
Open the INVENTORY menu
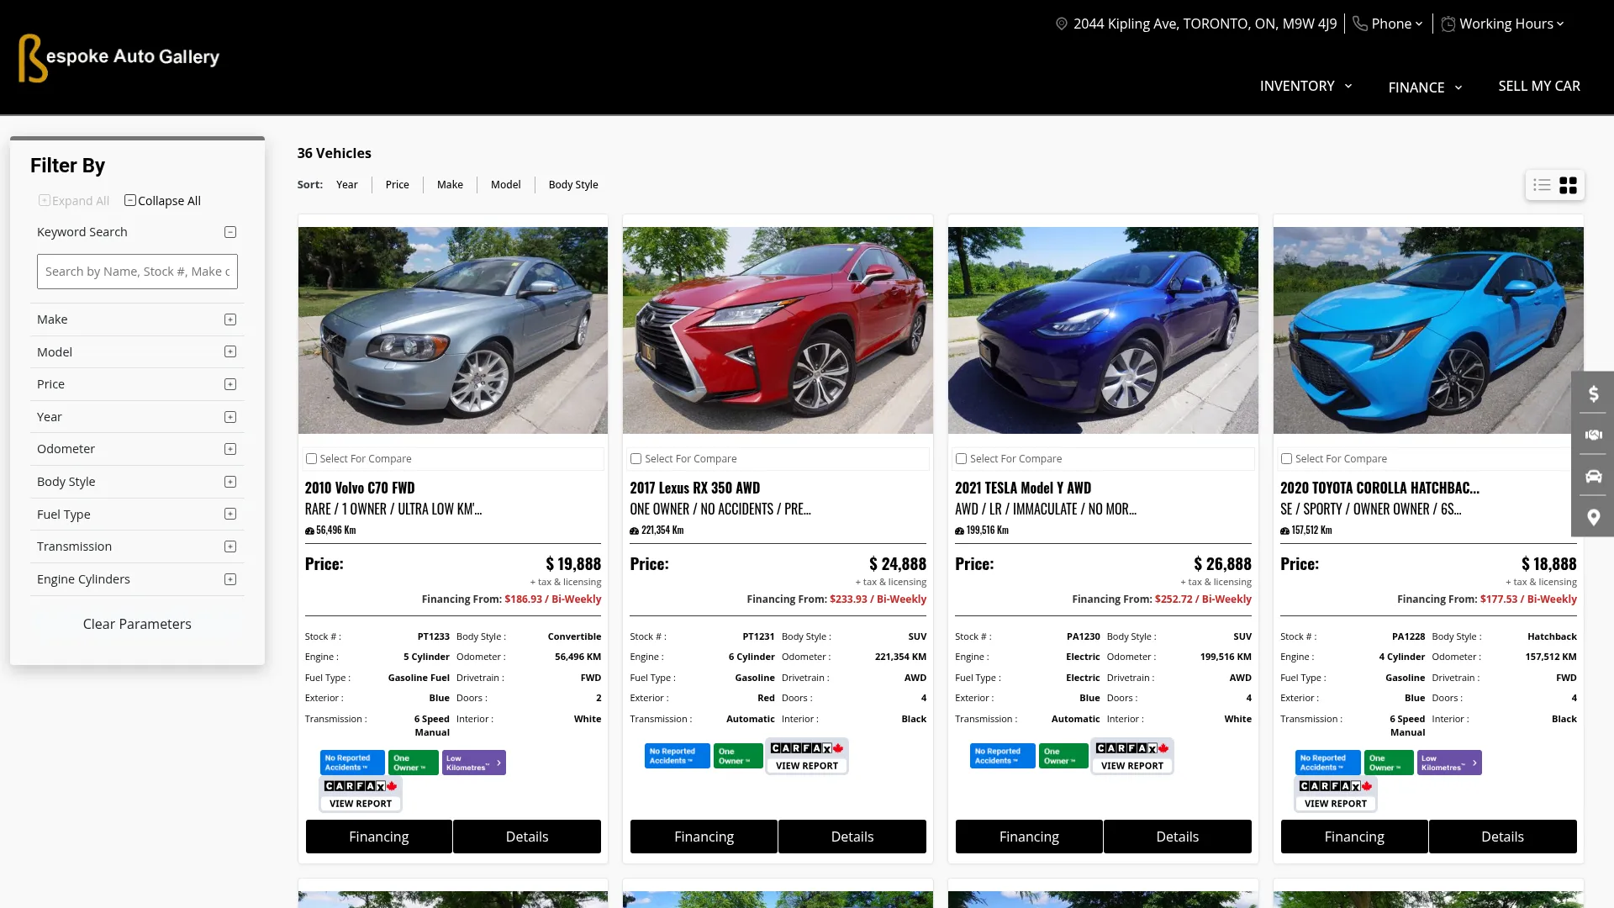pos(1305,86)
